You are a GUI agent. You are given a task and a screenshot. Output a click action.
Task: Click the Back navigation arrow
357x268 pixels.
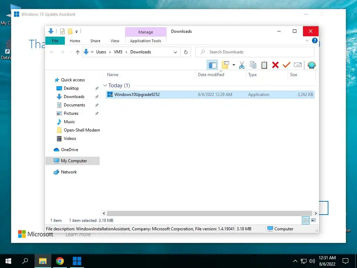(x=52, y=52)
